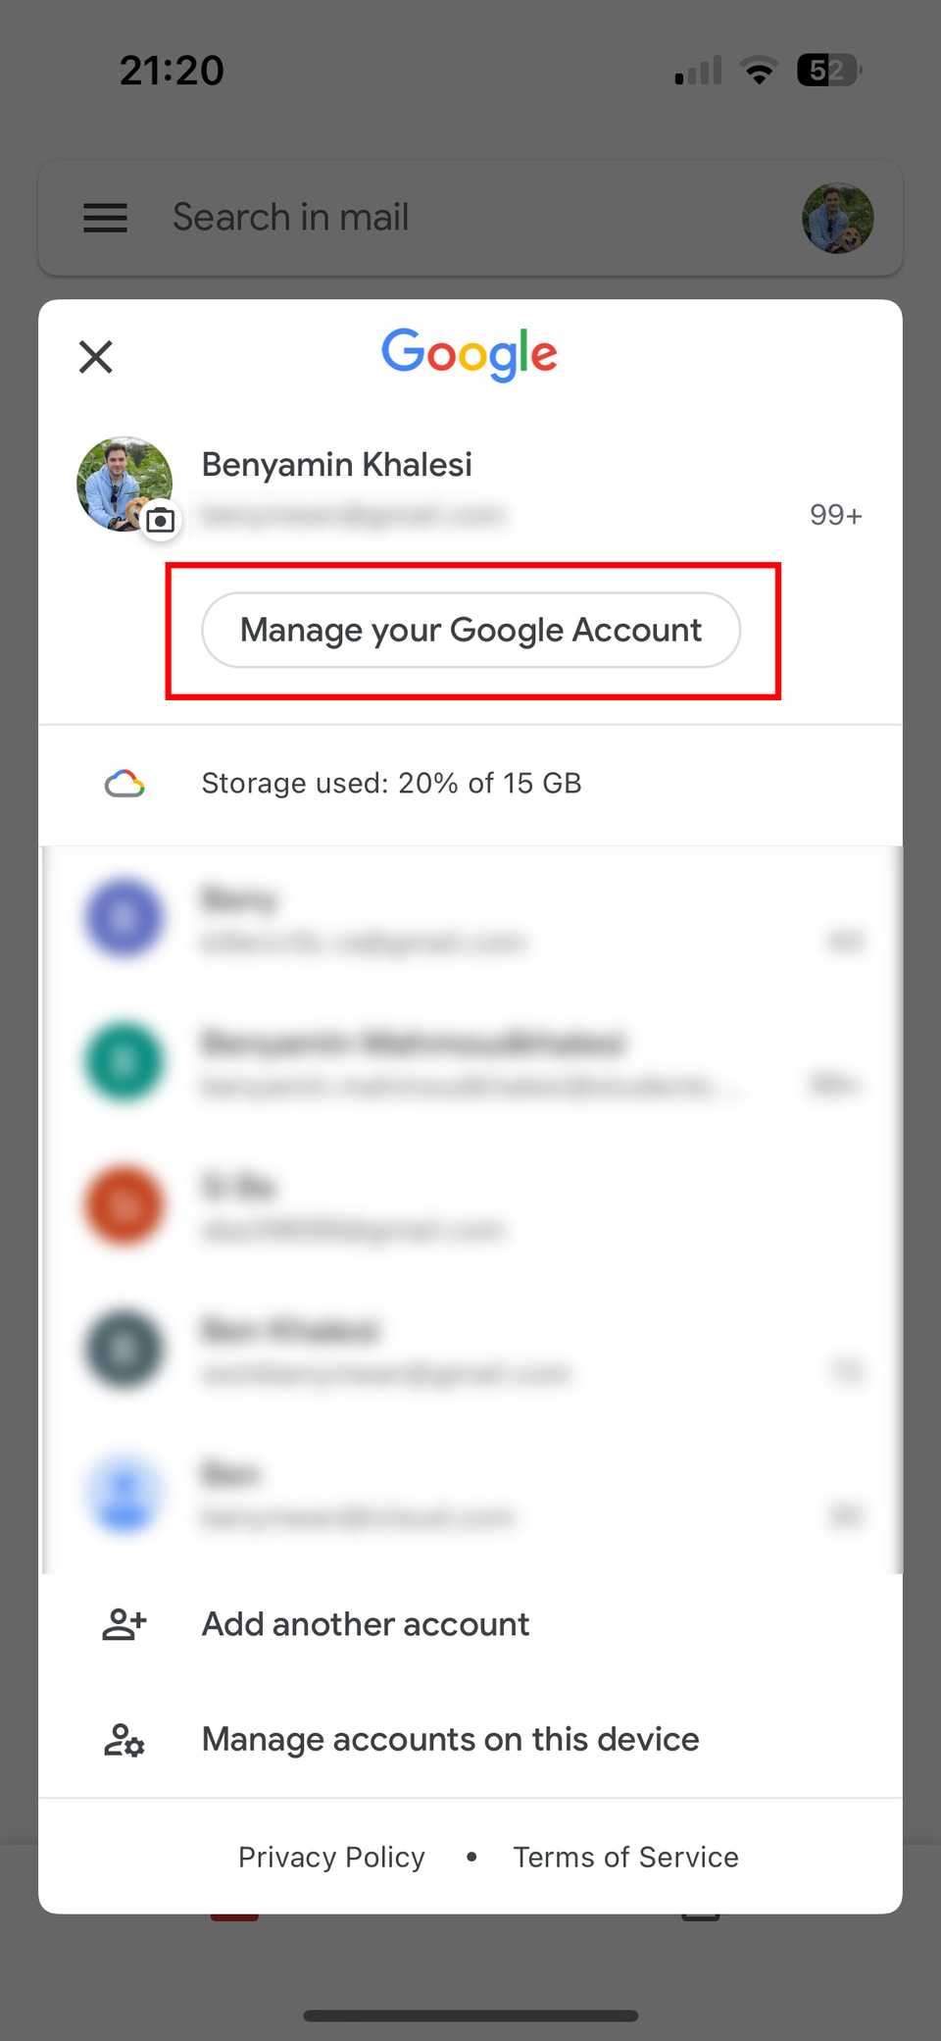Tap the Google logo
Viewport: 941px width, 2041px height.
[x=470, y=355]
